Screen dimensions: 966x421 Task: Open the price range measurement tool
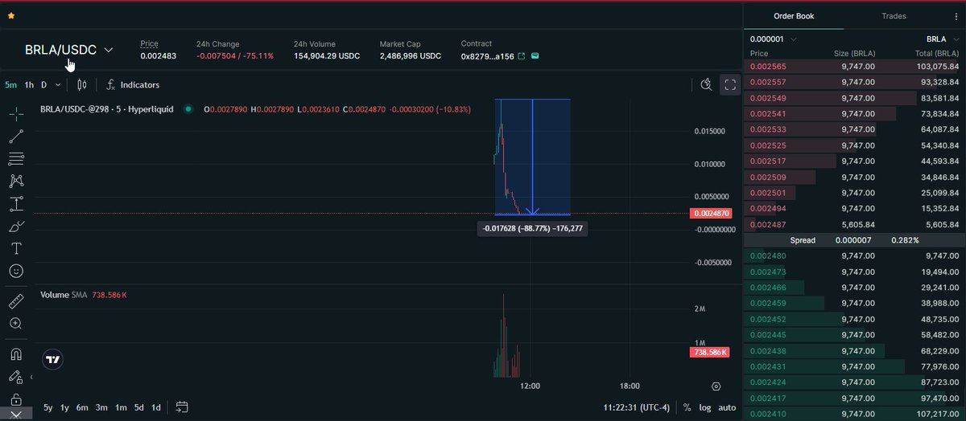tap(16, 204)
